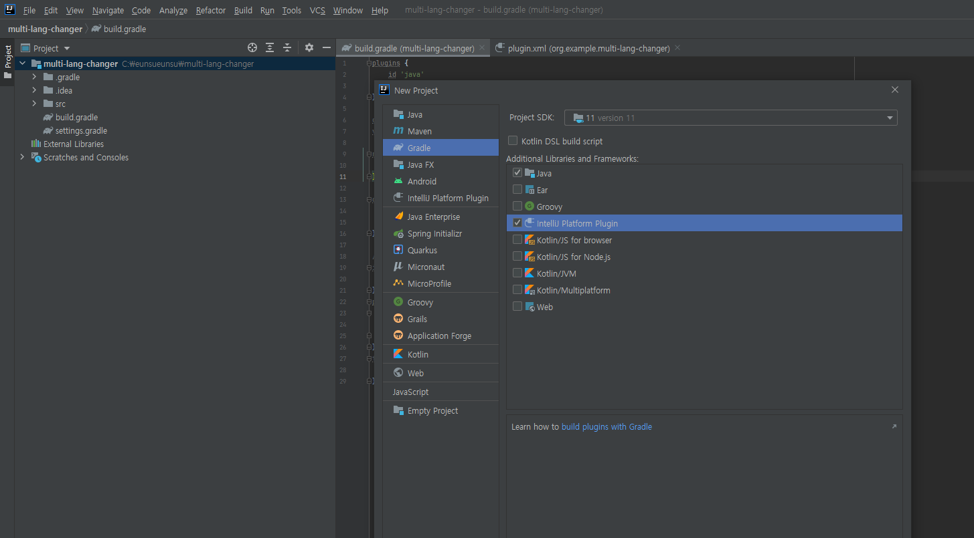Image resolution: width=974 pixels, height=538 pixels.
Task: Collapse all in Project panel toolbar
Action: click(287, 47)
